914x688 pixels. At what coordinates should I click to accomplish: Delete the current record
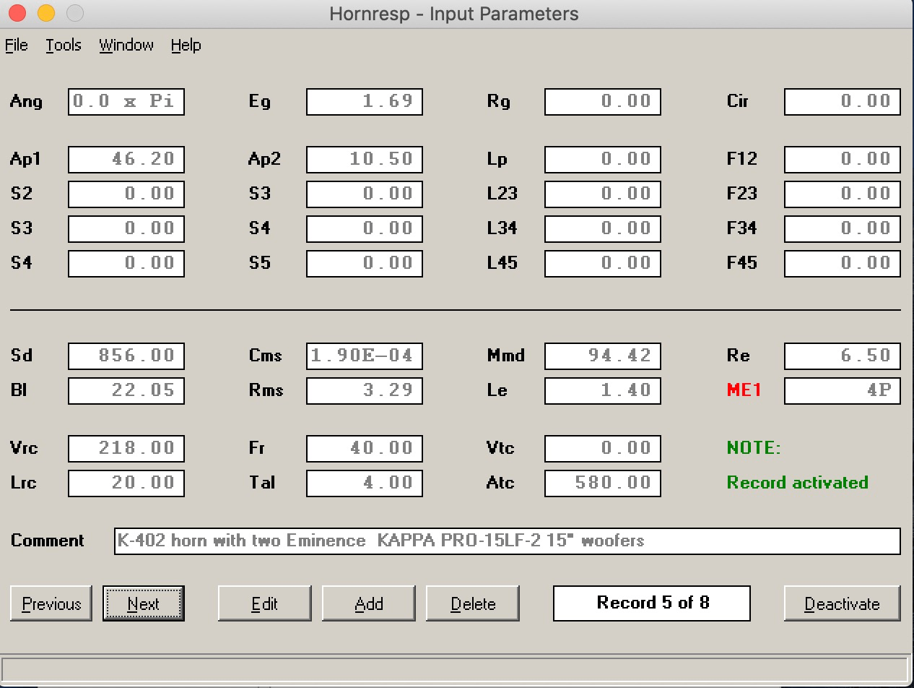click(473, 603)
